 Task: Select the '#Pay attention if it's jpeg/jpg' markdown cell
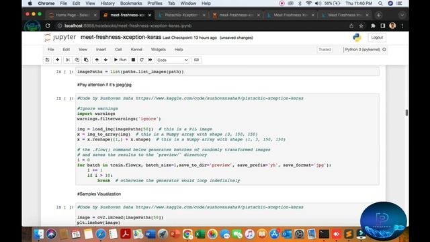104,85
